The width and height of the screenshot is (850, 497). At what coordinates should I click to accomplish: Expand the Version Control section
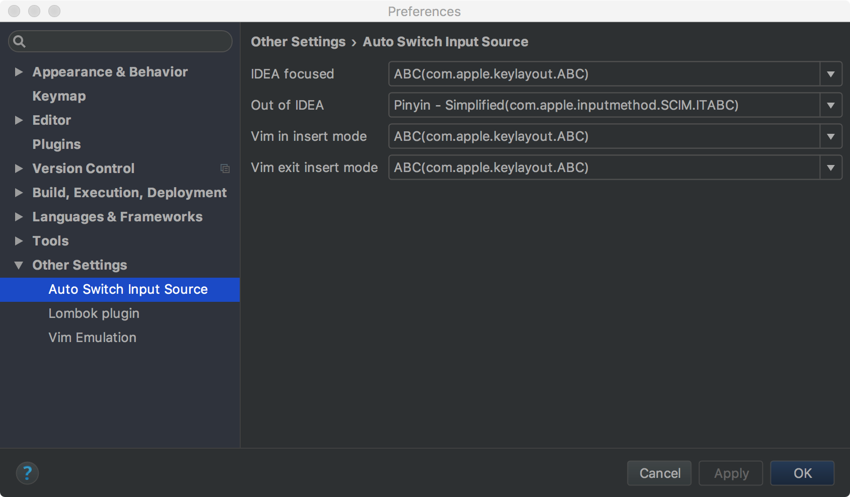pos(19,169)
